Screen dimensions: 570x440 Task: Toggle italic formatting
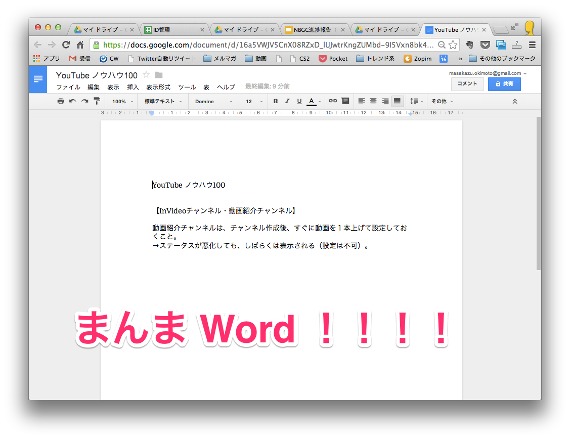pos(287,101)
